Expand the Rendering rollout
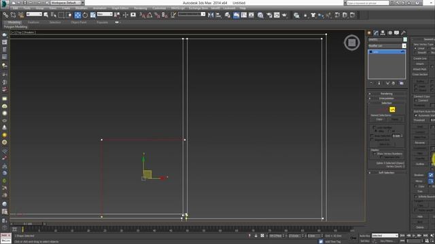This screenshot has height=244, width=435. coord(387,94)
